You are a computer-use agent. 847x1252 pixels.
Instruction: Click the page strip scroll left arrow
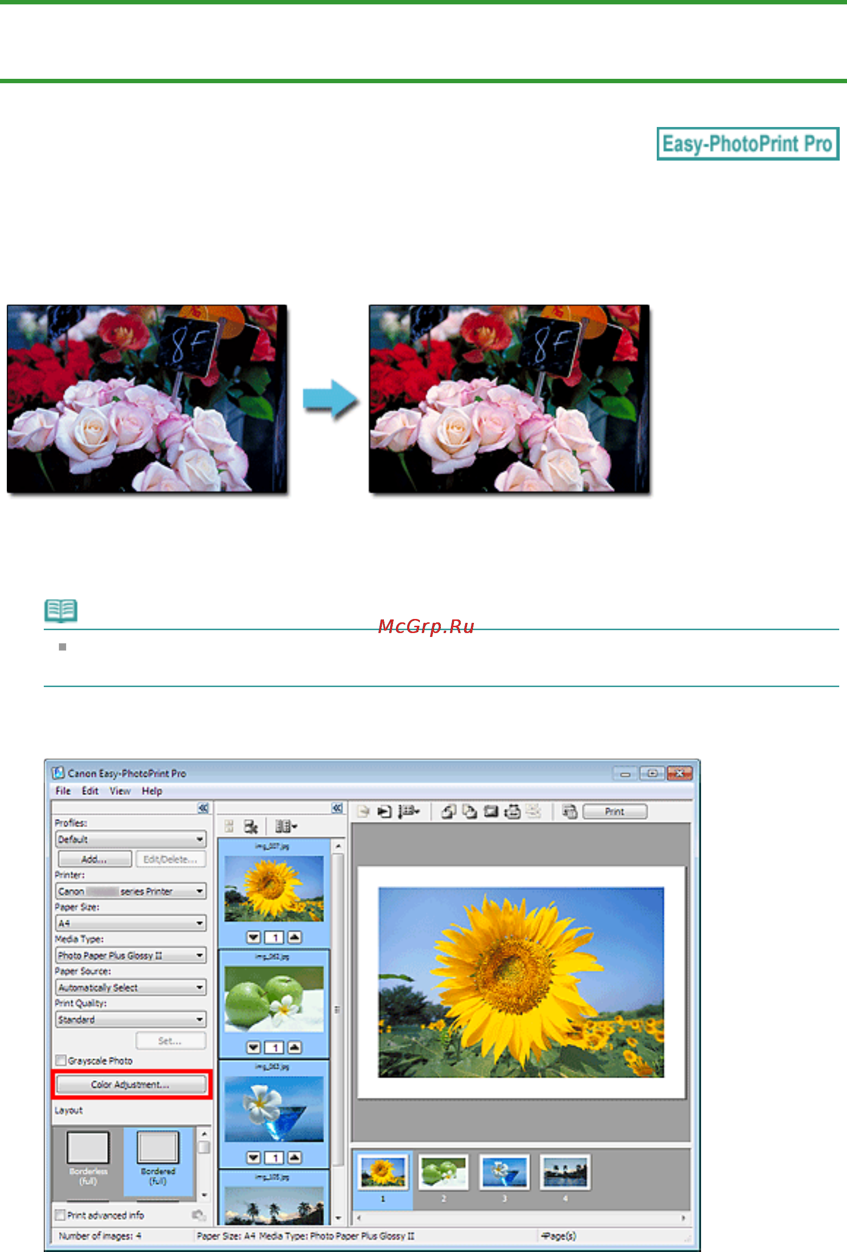tap(359, 1217)
